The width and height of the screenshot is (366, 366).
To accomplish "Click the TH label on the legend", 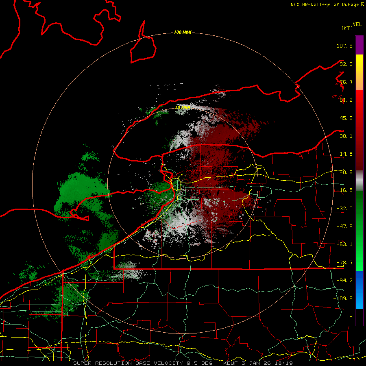I will [x=349, y=317].
